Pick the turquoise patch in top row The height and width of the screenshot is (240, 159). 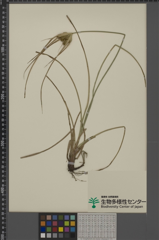click(73, 217)
